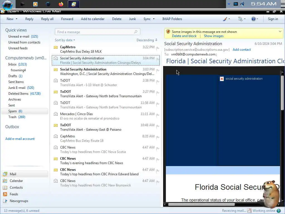
Task: Open the Menus icon in the toolbar
Action: pyautogui.click(x=240, y=19)
